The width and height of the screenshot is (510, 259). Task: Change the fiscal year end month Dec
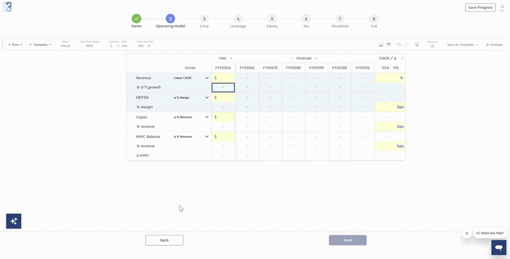141,46
